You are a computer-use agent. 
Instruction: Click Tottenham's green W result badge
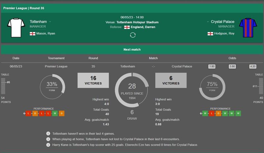click(x=55, y=113)
